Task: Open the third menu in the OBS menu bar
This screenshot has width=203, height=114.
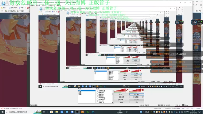Action: [x=44, y=5]
